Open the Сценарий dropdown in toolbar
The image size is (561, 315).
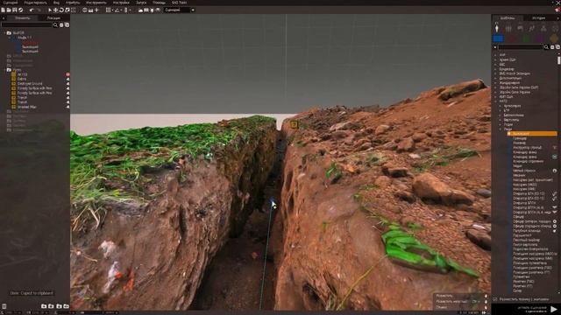coord(179,10)
